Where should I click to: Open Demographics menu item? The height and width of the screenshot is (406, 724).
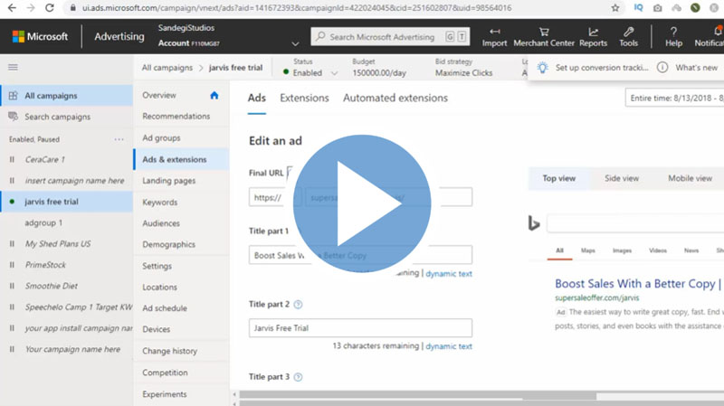(x=168, y=244)
